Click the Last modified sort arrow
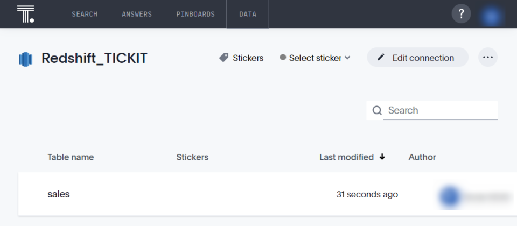 tap(382, 157)
